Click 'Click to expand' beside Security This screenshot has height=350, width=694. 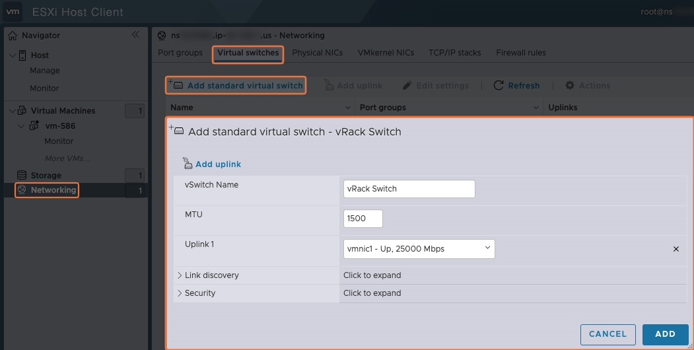[372, 293]
